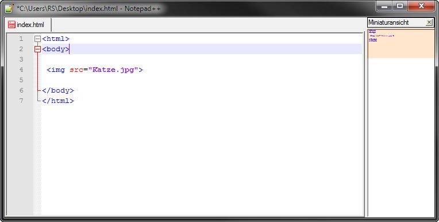
Task: Click line number 4 in the margin
Action: tap(21, 70)
